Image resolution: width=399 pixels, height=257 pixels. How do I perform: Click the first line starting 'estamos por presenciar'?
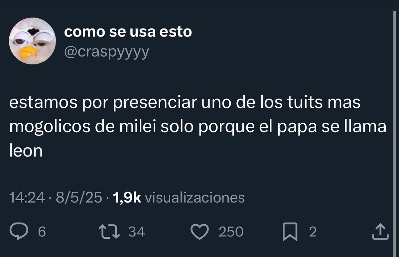185,104
